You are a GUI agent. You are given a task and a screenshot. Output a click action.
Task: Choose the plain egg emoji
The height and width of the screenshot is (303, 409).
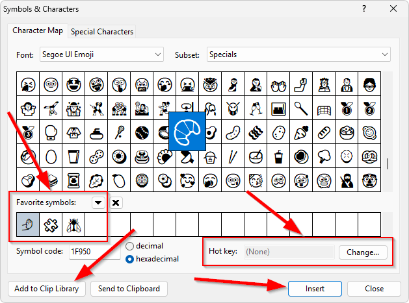51,156
